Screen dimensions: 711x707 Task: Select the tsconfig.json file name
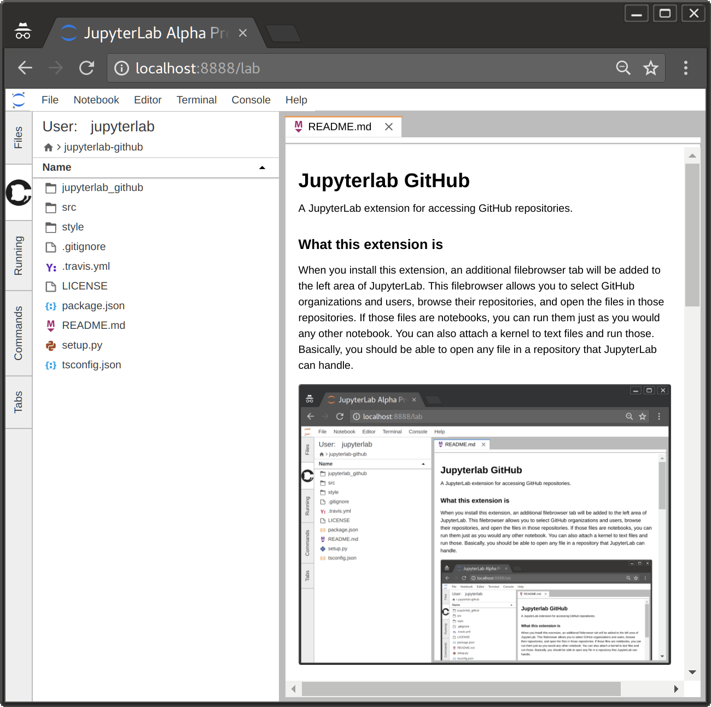pos(91,365)
